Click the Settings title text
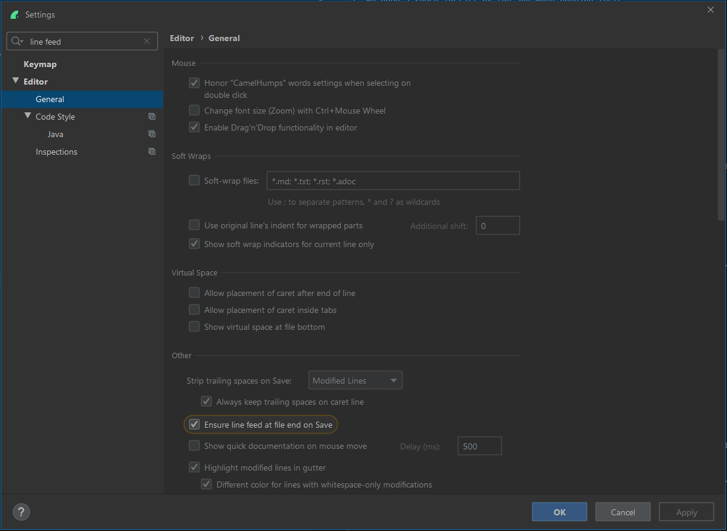The image size is (727, 531). 40,14
